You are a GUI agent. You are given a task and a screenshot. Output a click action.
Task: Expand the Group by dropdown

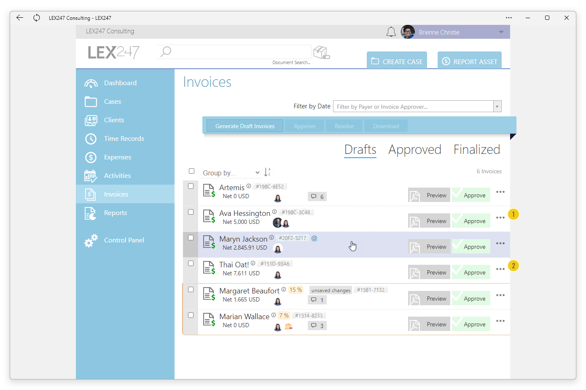tap(231, 173)
